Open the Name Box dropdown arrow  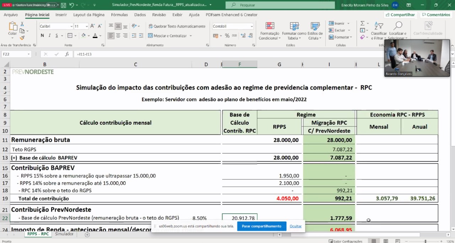(x=28, y=54)
